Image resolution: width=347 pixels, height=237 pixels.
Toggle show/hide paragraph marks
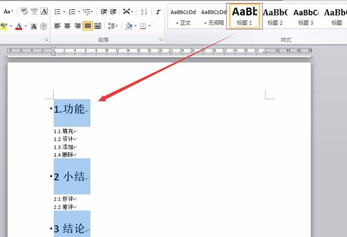[158, 12]
